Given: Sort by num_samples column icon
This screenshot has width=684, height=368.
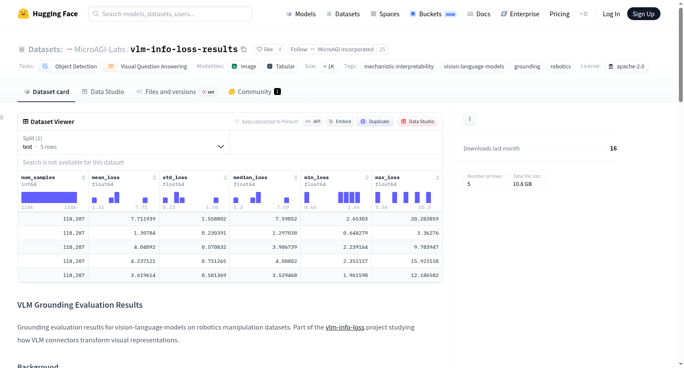Looking at the screenshot, I should [x=83, y=177].
